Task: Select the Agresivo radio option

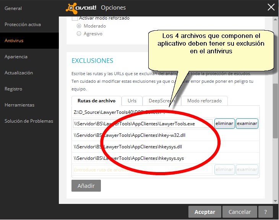Action: pyautogui.click(x=79, y=34)
